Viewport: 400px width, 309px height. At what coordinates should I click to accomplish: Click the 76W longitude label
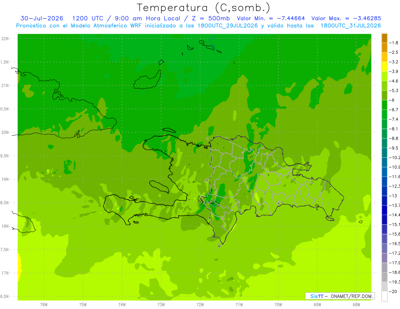44,305
